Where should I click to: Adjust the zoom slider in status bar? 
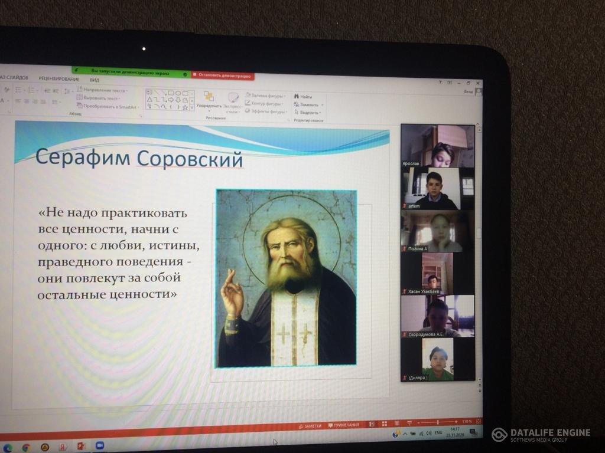pos(438,422)
